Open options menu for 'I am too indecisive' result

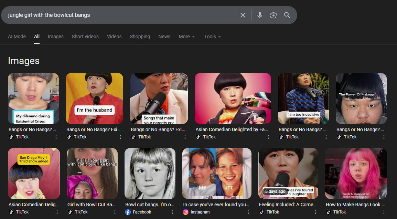[326, 137]
